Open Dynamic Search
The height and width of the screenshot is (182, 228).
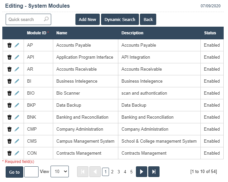click(120, 19)
